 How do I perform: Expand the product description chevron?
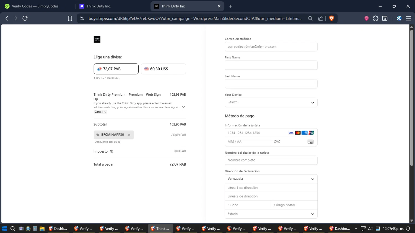point(183,107)
